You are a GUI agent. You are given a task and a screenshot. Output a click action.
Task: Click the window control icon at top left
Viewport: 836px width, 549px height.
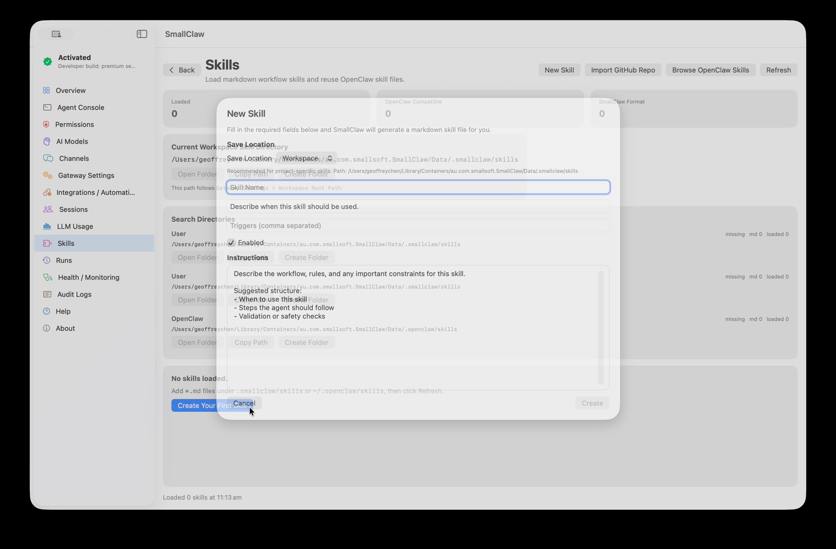click(56, 34)
